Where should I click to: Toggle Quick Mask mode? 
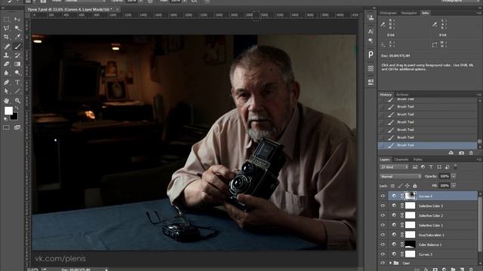point(7,127)
